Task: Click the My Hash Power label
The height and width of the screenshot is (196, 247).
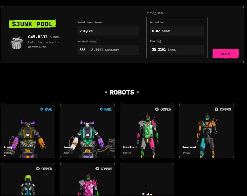Action: pos(87,42)
